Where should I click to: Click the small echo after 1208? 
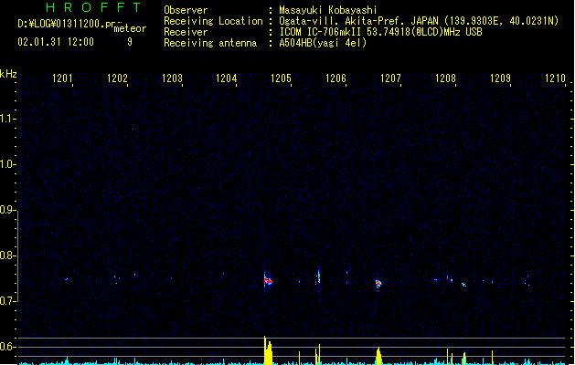(463, 285)
